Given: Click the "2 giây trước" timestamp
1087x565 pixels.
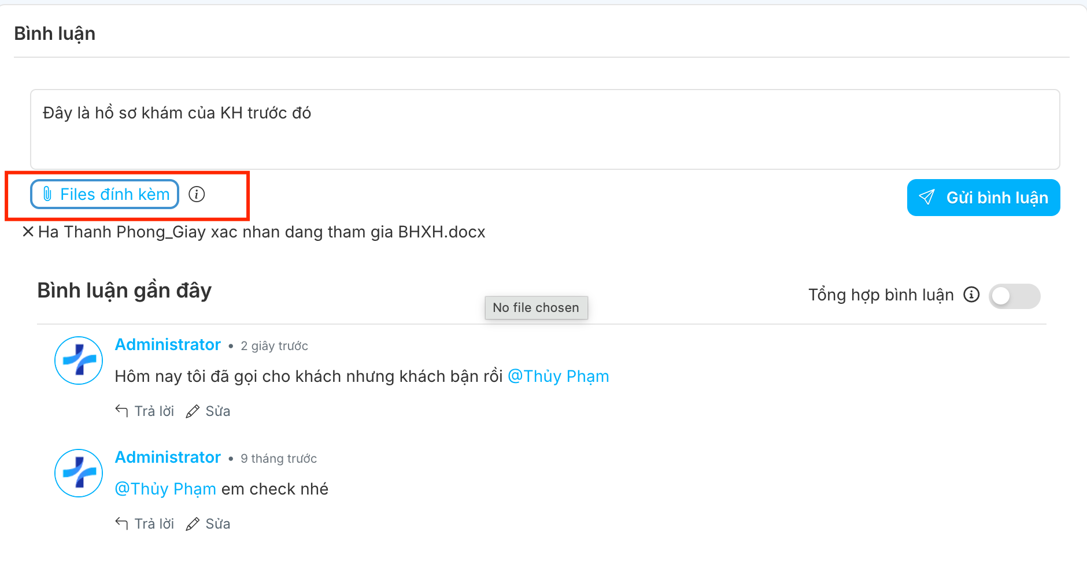Looking at the screenshot, I should point(274,345).
